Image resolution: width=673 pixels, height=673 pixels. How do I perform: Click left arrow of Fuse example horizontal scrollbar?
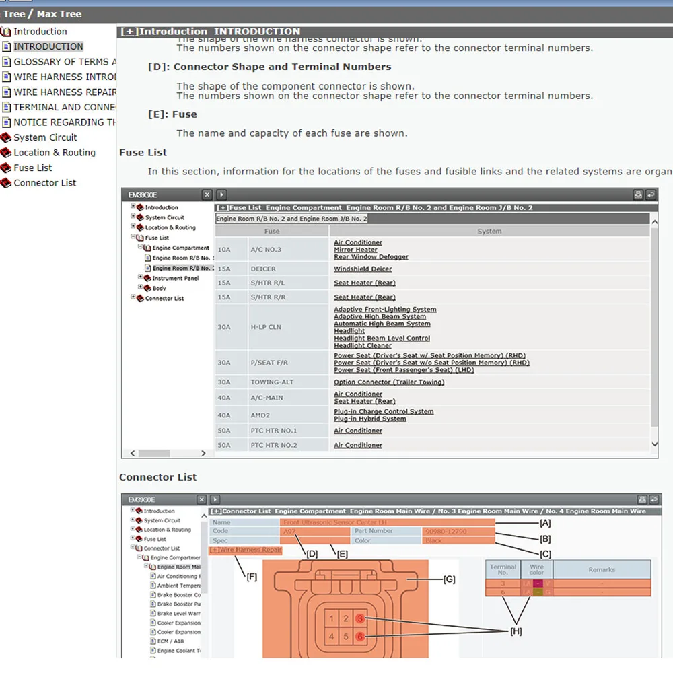click(133, 453)
